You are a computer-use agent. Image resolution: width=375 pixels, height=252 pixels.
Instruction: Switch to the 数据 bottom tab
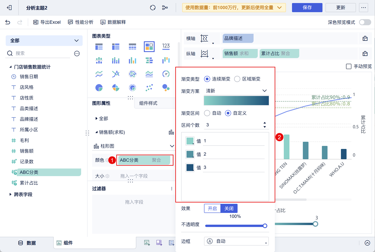[x=27, y=243]
